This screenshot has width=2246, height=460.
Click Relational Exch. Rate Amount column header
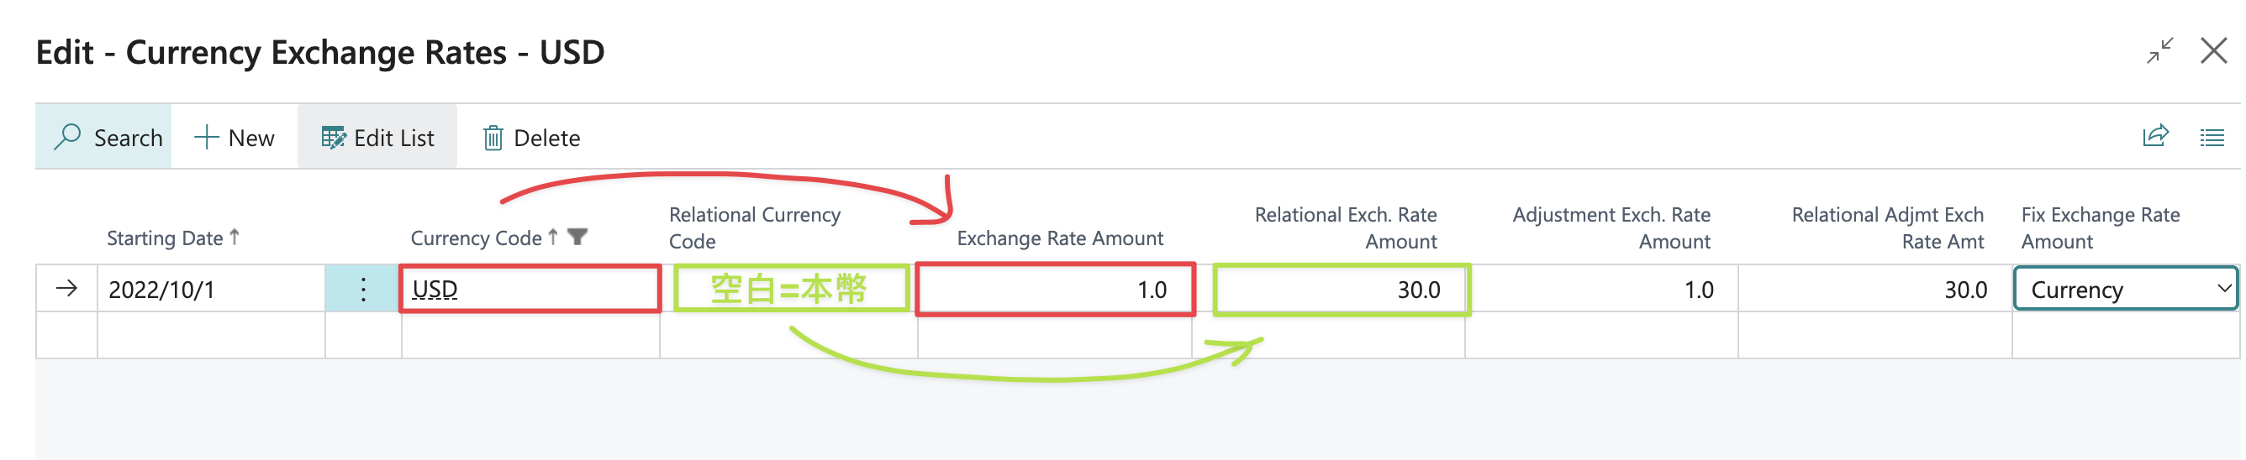[1346, 227]
